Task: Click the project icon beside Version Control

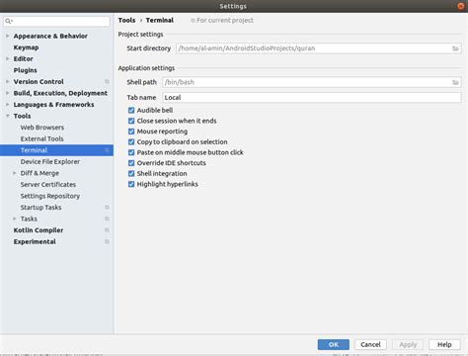Action: pyautogui.click(x=107, y=81)
